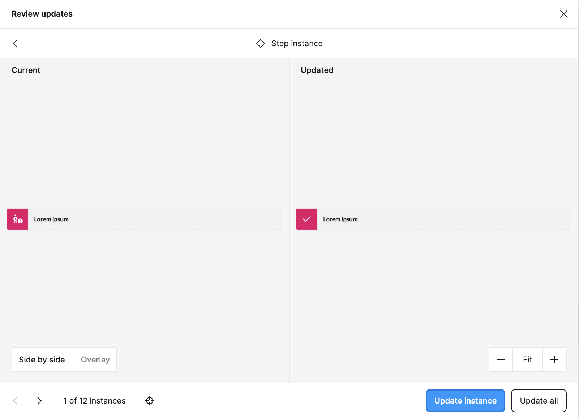The image size is (579, 418).
Task: Click 'Lorem ipsum' text in Current panel
Action: click(51, 219)
